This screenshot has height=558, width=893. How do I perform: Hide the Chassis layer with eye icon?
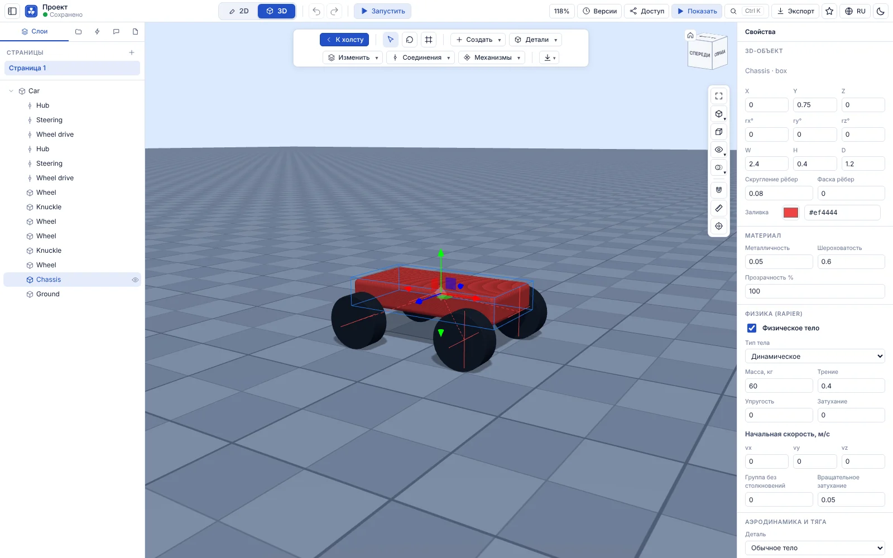[x=135, y=280]
